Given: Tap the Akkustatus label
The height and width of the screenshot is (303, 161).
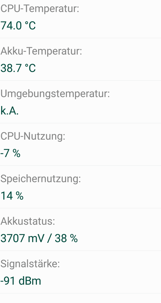Looking at the screenshot, I should [27, 221].
